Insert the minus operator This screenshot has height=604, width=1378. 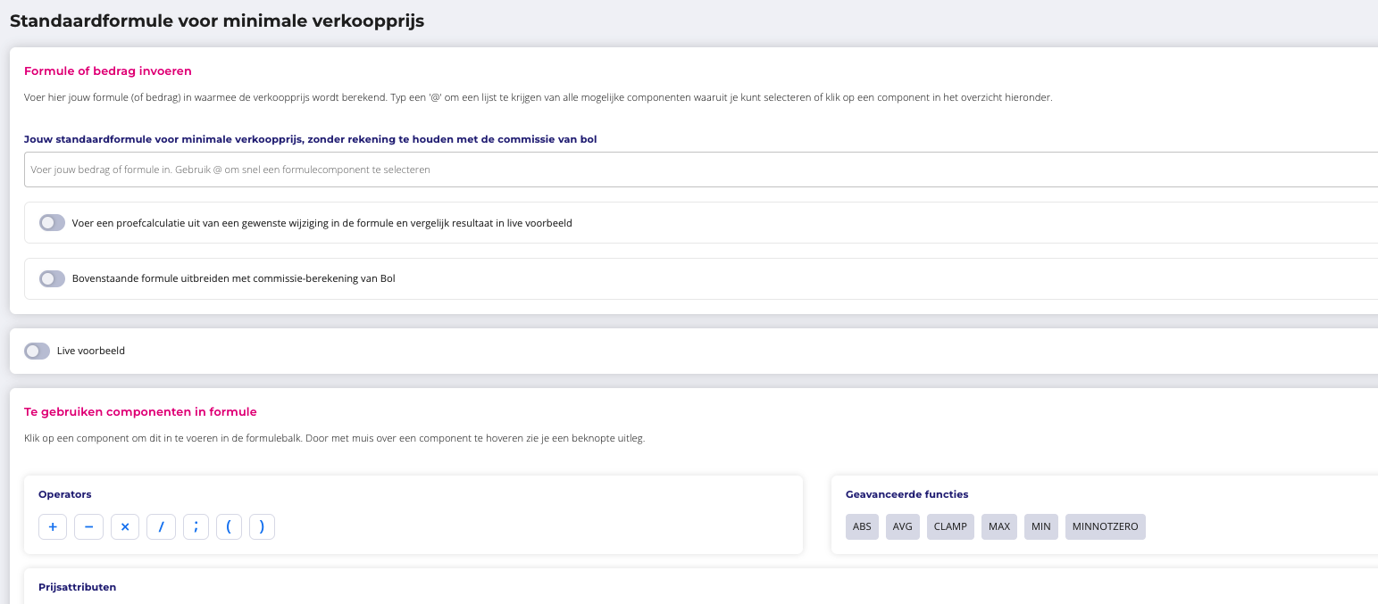[x=88, y=527]
